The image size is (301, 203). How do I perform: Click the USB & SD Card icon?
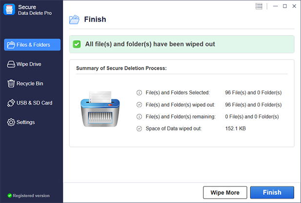tap(11, 103)
